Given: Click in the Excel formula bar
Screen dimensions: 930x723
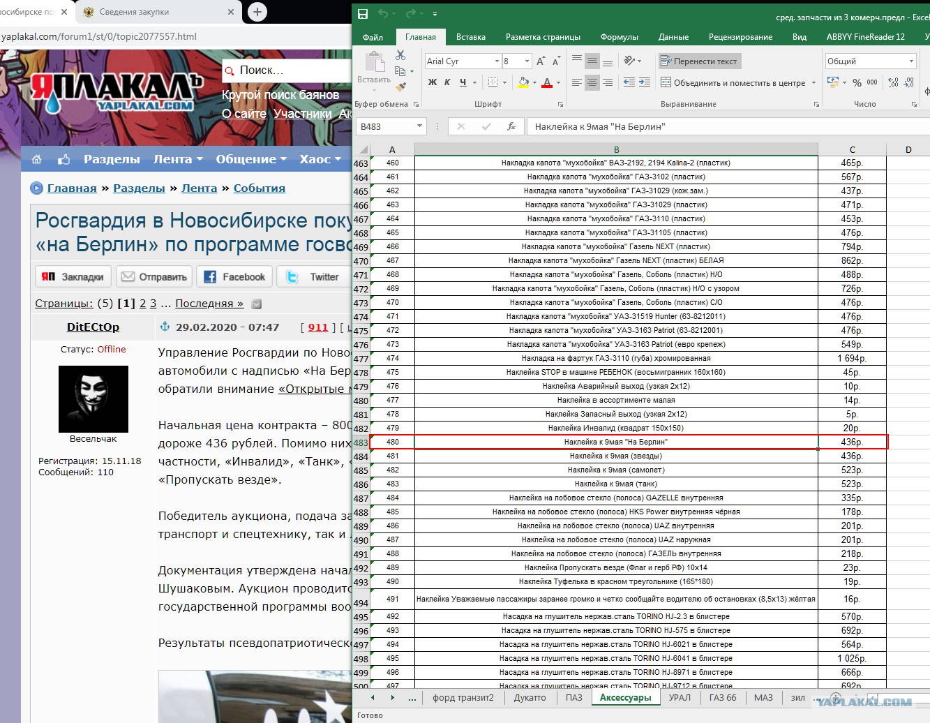Looking at the screenshot, I should 729,126.
